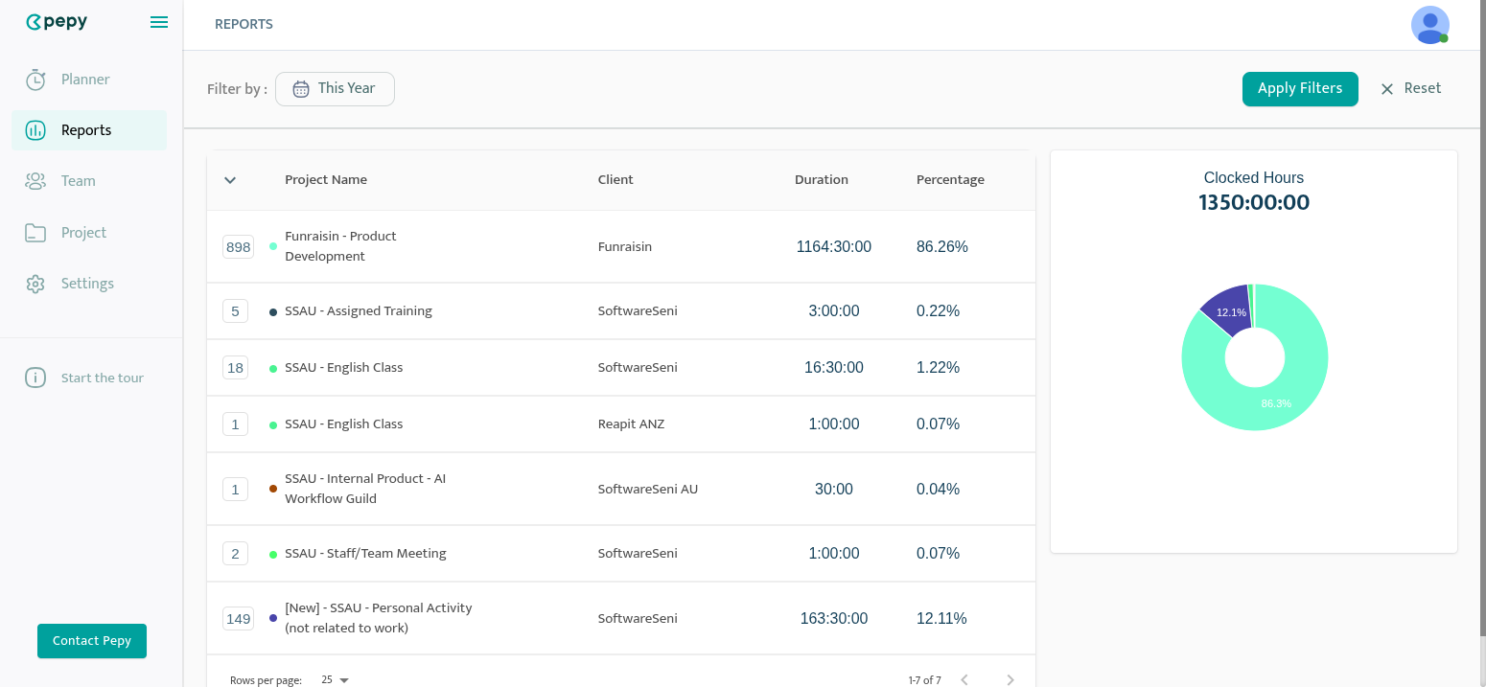Click [New] - SSAU - Personal Activity project

click(x=379, y=618)
